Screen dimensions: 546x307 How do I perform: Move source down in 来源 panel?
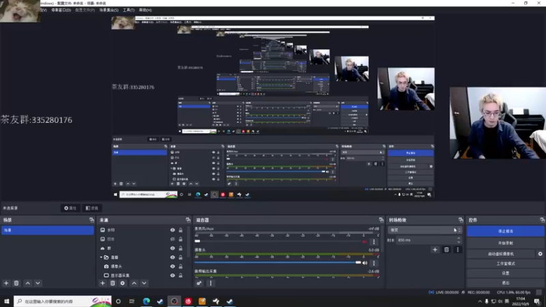(x=144, y=283)
